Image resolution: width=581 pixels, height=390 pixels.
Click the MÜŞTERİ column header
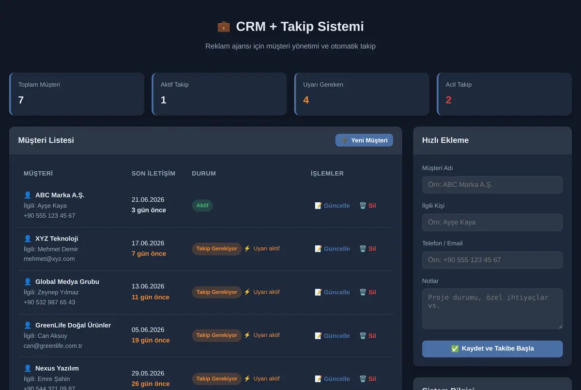[38, 173]
